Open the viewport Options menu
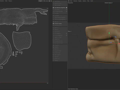The height and width of the screenshot is (90, 120). (84, 1)
